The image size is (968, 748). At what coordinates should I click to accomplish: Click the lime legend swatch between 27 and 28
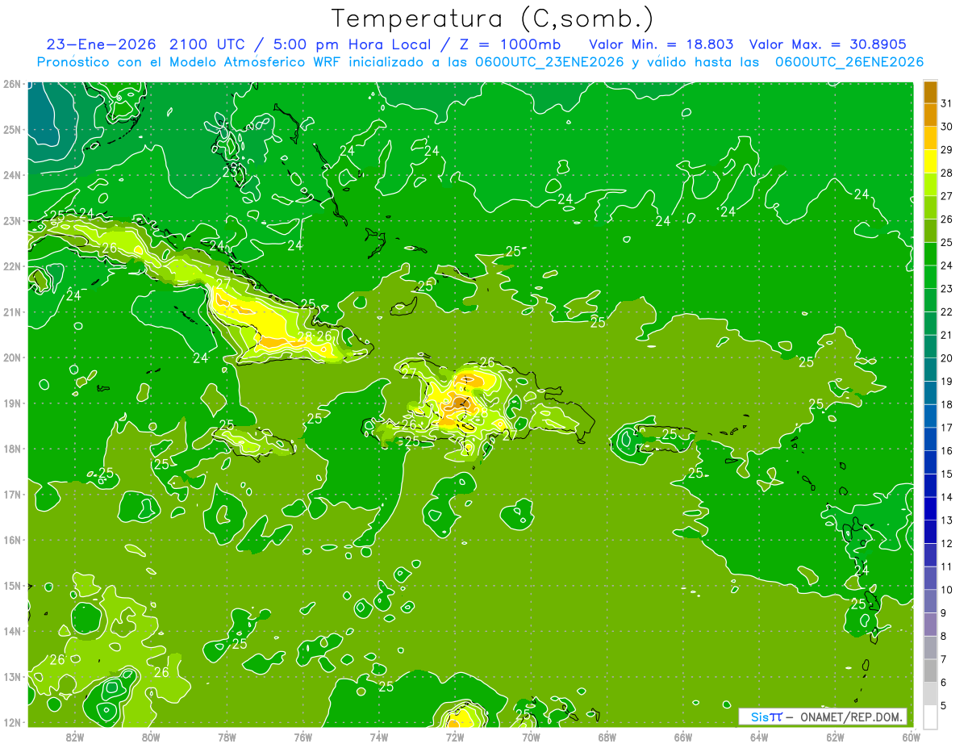coord(930,185)
